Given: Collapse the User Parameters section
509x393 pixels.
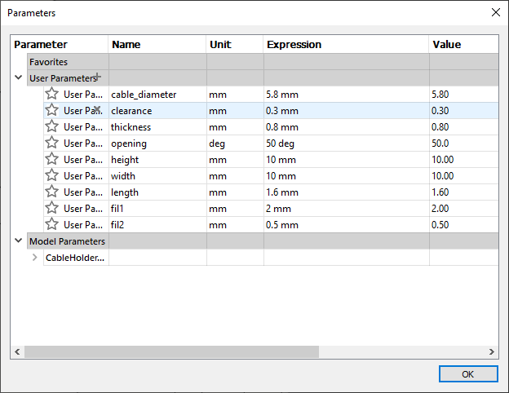Looking at the screenshot, I should click(19, 77).
